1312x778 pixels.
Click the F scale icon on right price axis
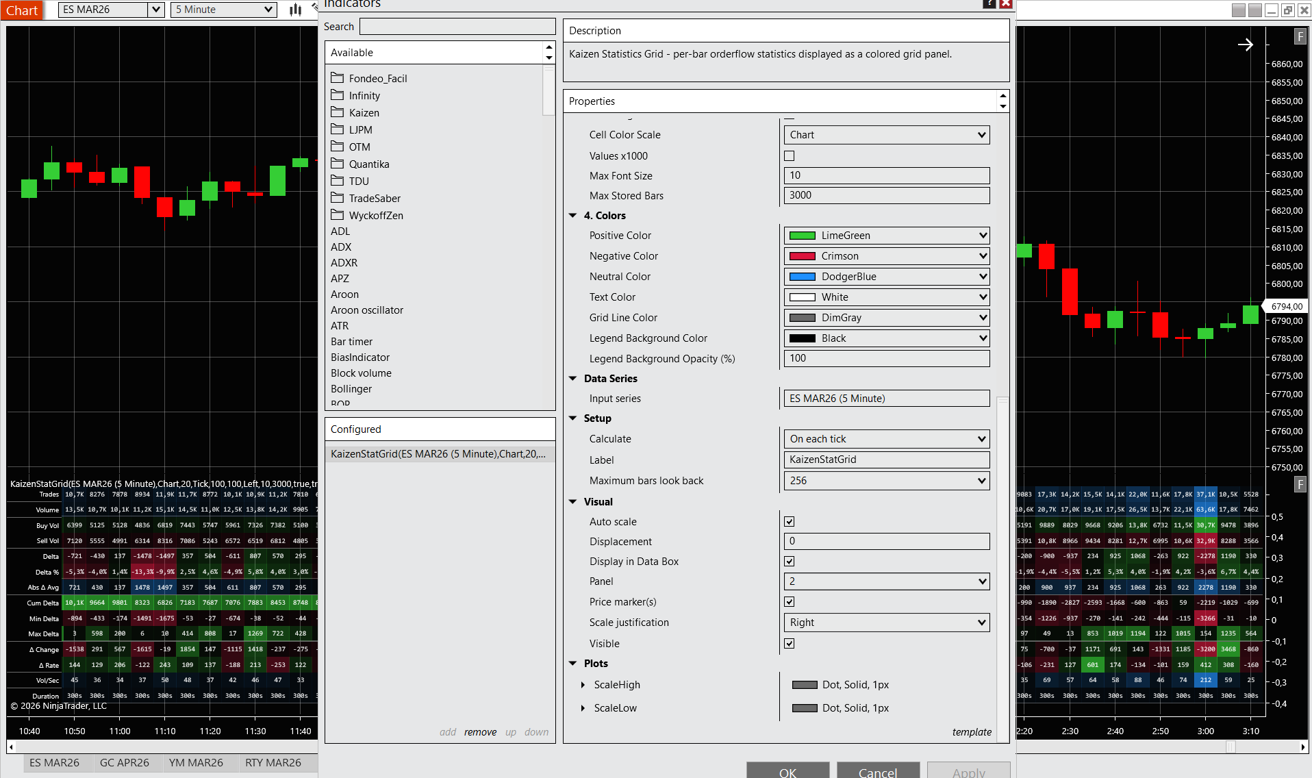click(1300, 36)
